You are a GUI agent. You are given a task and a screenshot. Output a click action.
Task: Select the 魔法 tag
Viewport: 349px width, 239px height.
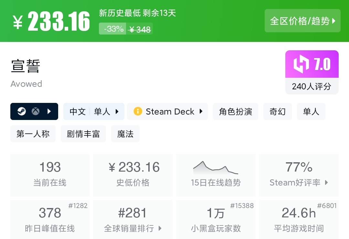point(125,134)
